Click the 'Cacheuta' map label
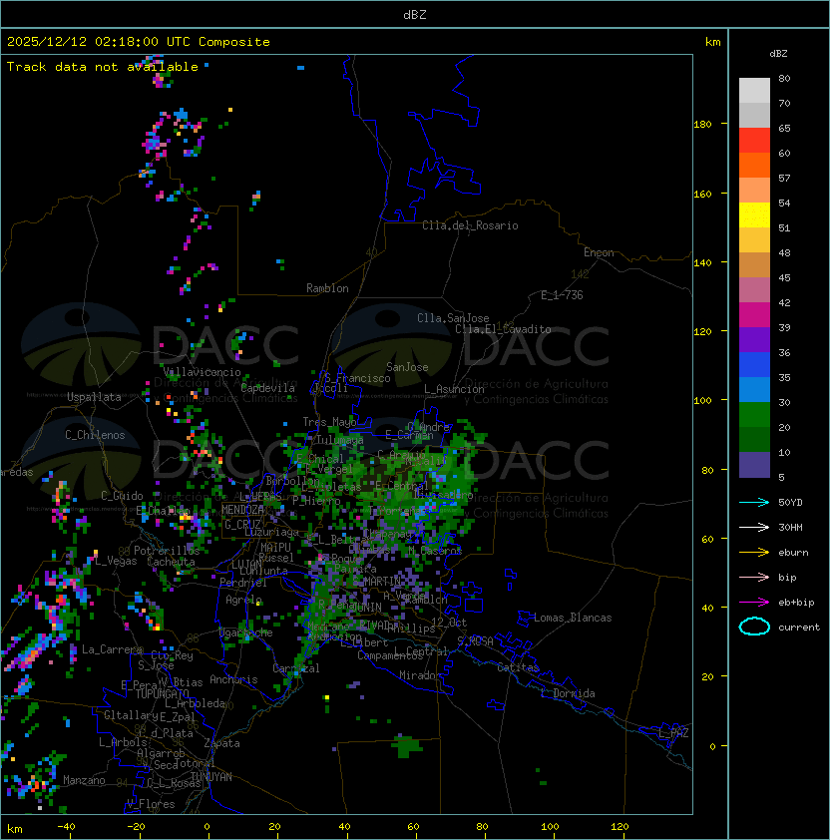 coord(171,562)
